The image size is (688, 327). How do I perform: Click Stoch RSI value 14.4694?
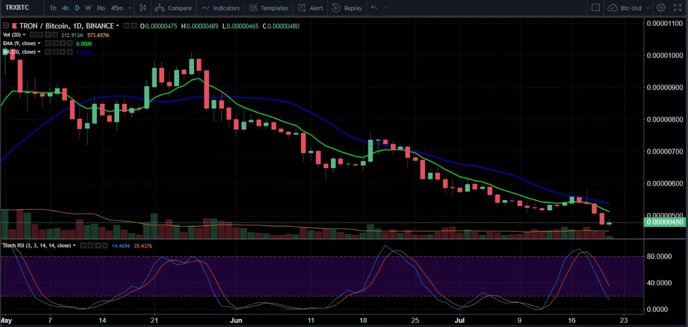pyautogui.click(x=120, y=246)
